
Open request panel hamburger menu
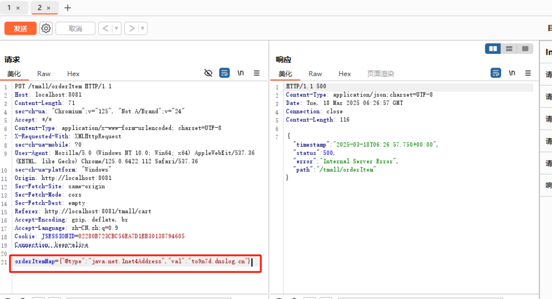pyautogui.click(x=256, y=73)
